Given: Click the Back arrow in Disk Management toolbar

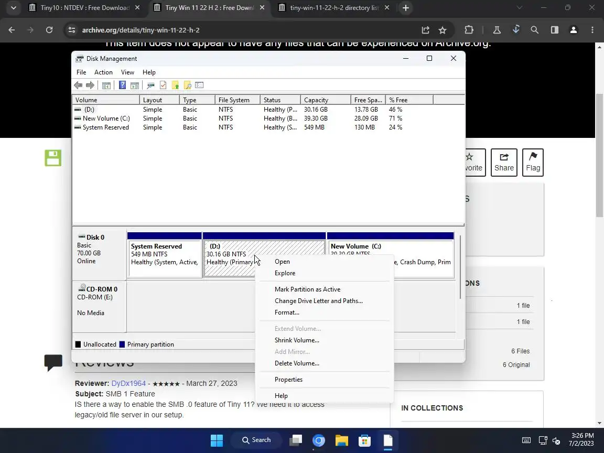Looking at the screenshot, I should [x=78, y=85].
